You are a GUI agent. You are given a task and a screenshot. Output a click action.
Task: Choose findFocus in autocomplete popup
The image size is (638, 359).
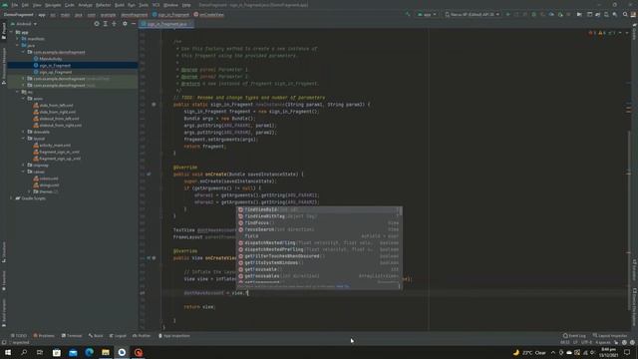319,223
